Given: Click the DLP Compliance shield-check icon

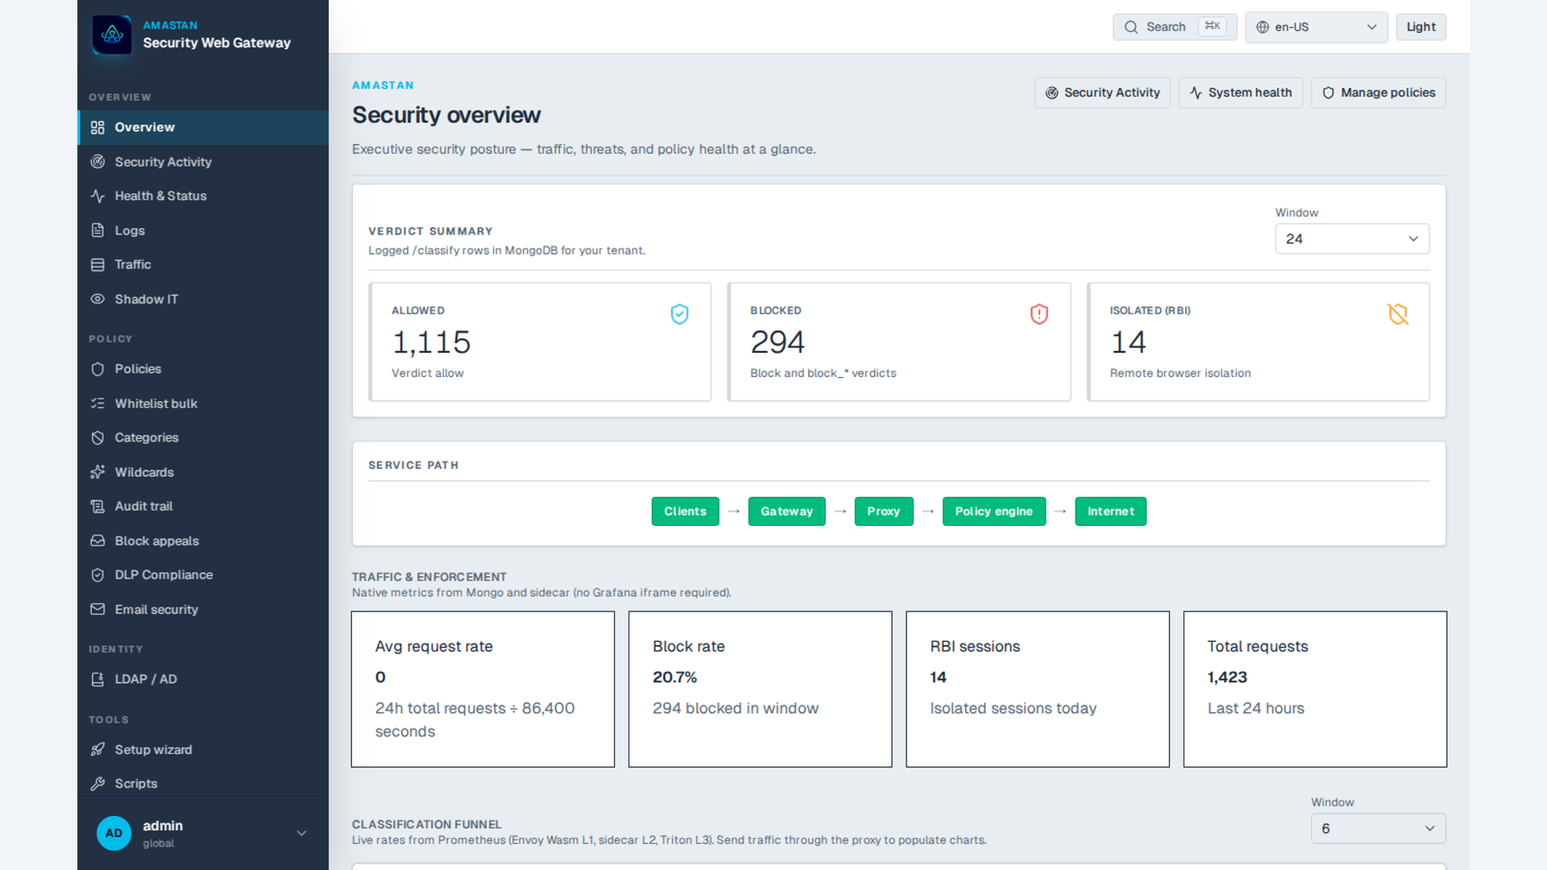Looking at the screenshot, I should 97,575.
